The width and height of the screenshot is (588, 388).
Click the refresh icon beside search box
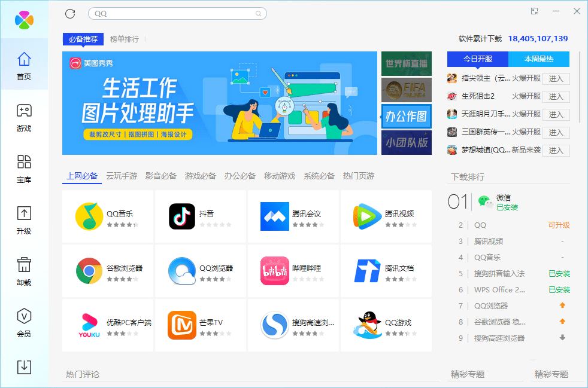70,13
